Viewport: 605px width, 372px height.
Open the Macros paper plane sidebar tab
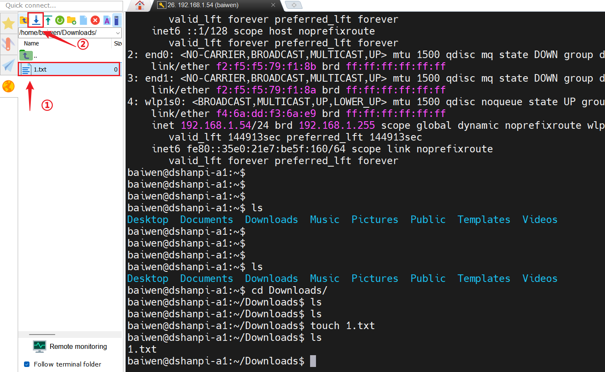click(8, 65)
